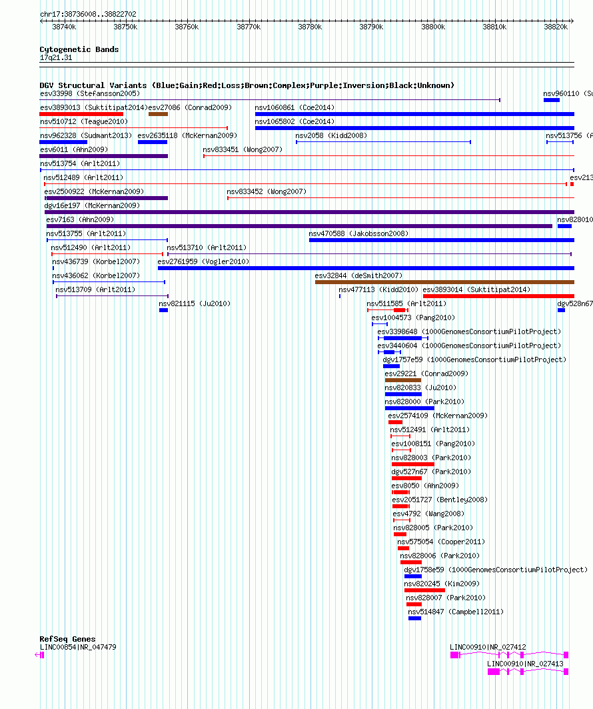Screen dimensions: 593x709
Task: Open the nsv820245 (Kim2009) label
Action: coord(442,584)
